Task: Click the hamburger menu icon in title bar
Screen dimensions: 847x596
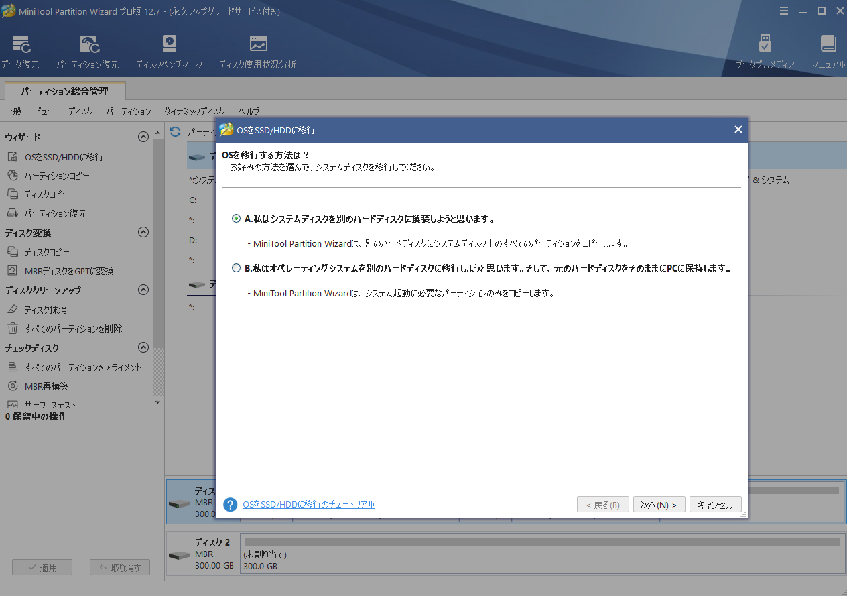Action: (x=785, y=11)
